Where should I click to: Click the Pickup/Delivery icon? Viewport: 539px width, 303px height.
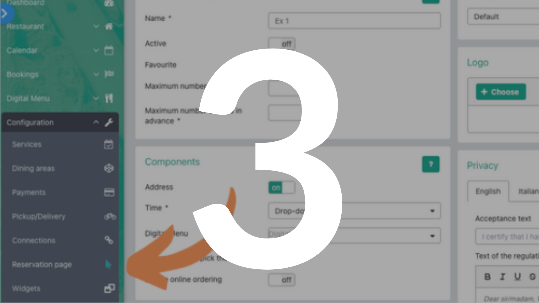109,216
